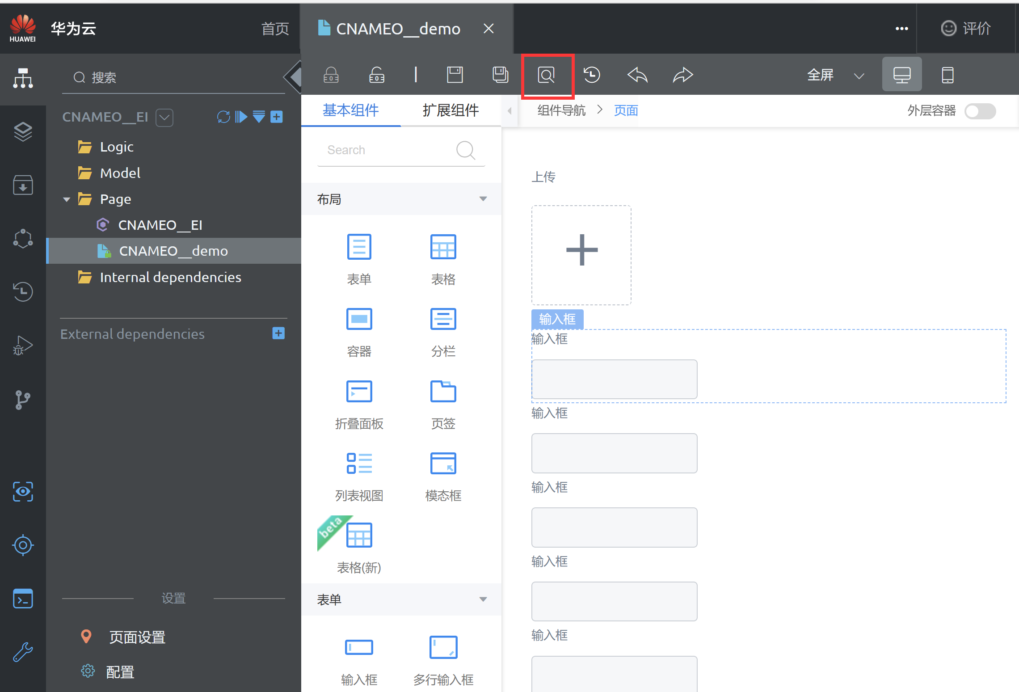Screen dimensions: 1019x692
Task: Open 页面设置 in settings
Action: click(137, 637)
